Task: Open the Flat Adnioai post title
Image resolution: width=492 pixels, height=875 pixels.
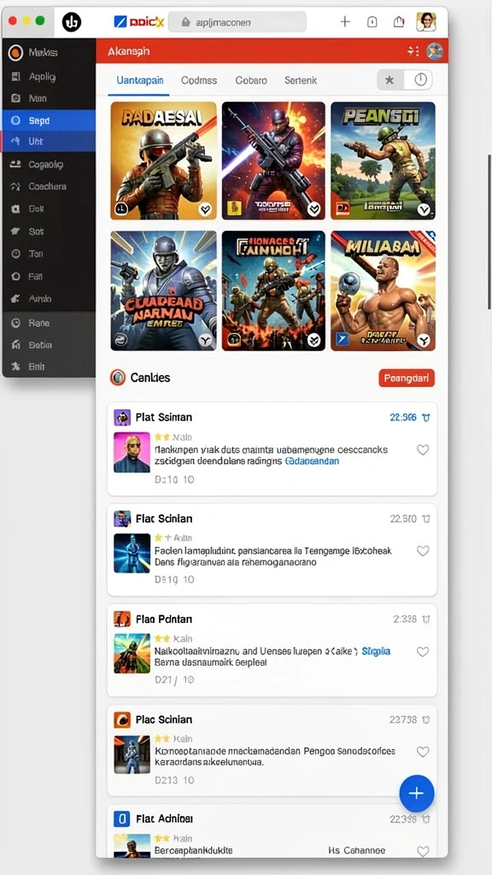Action: (165, 819)
